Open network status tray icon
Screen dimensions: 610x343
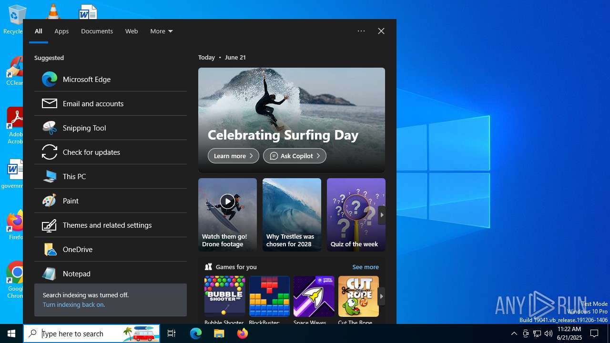[x=537, y=333]
